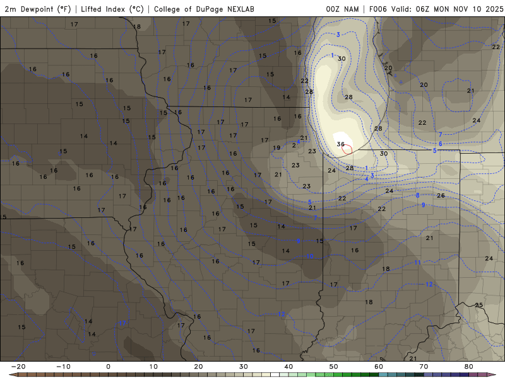505x378 pixels.
Task: Click the colorbar's left end arrow
Action: [x=13, y=375]
